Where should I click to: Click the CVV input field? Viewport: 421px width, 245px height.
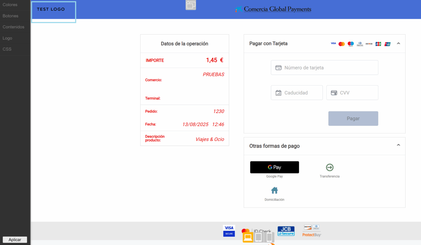352,93
